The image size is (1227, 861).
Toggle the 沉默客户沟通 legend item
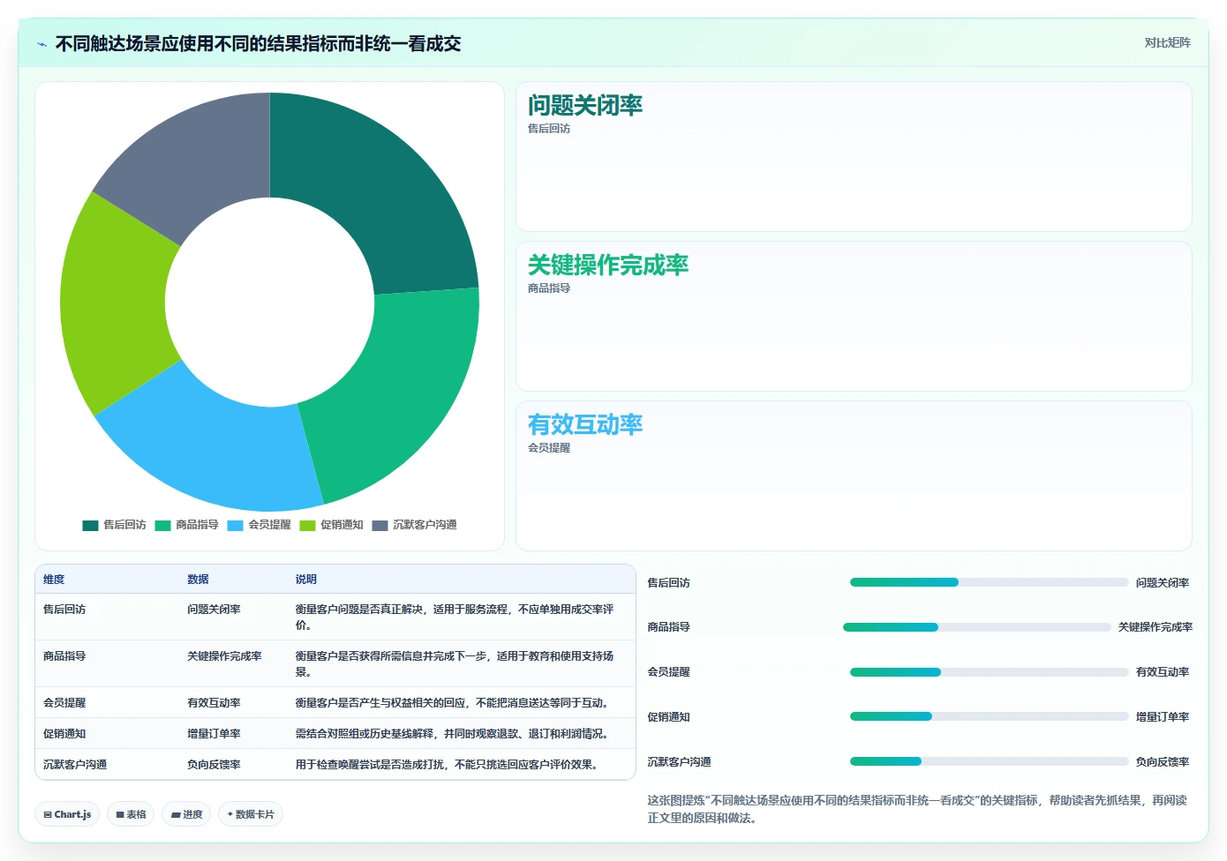[x=414, y=525]
